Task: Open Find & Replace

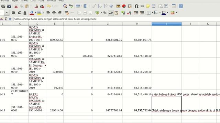Action: click(x=65, y=6)
